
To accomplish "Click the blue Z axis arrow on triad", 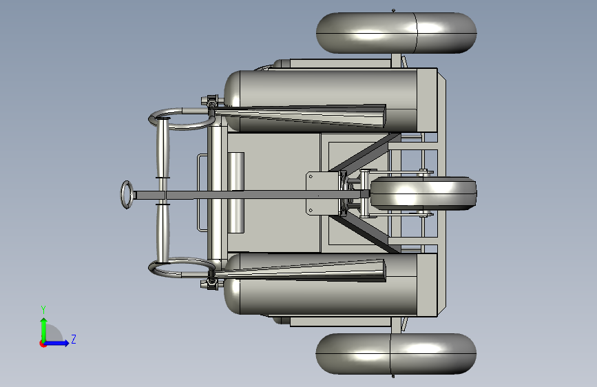I will pyautogui.click(x=57, y=343).
